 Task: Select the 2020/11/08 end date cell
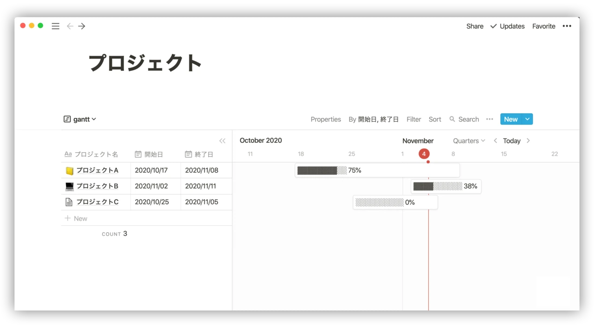point(206,171)
